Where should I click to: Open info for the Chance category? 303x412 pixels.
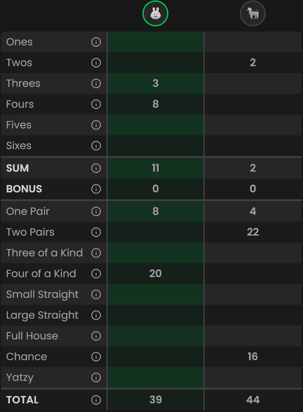click(96, 357)
